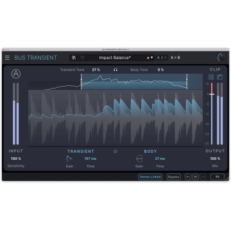
Task: Switch to the B preset slot
Action: (x=166, y=58)
